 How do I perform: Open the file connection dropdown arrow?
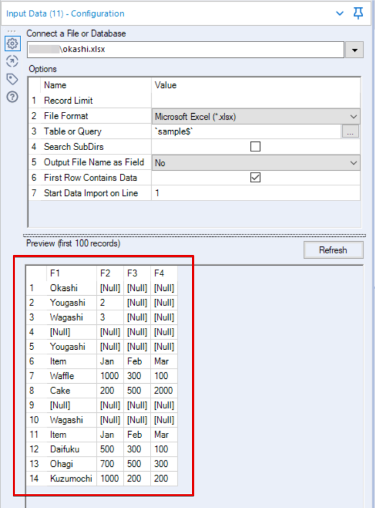[x=354, y=50]
